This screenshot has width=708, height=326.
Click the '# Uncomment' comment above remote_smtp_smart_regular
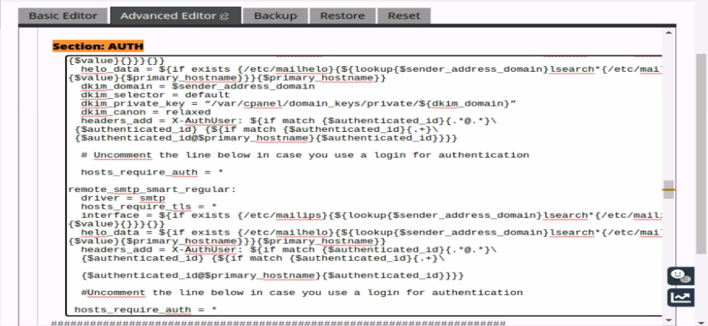tap(305, 155)
